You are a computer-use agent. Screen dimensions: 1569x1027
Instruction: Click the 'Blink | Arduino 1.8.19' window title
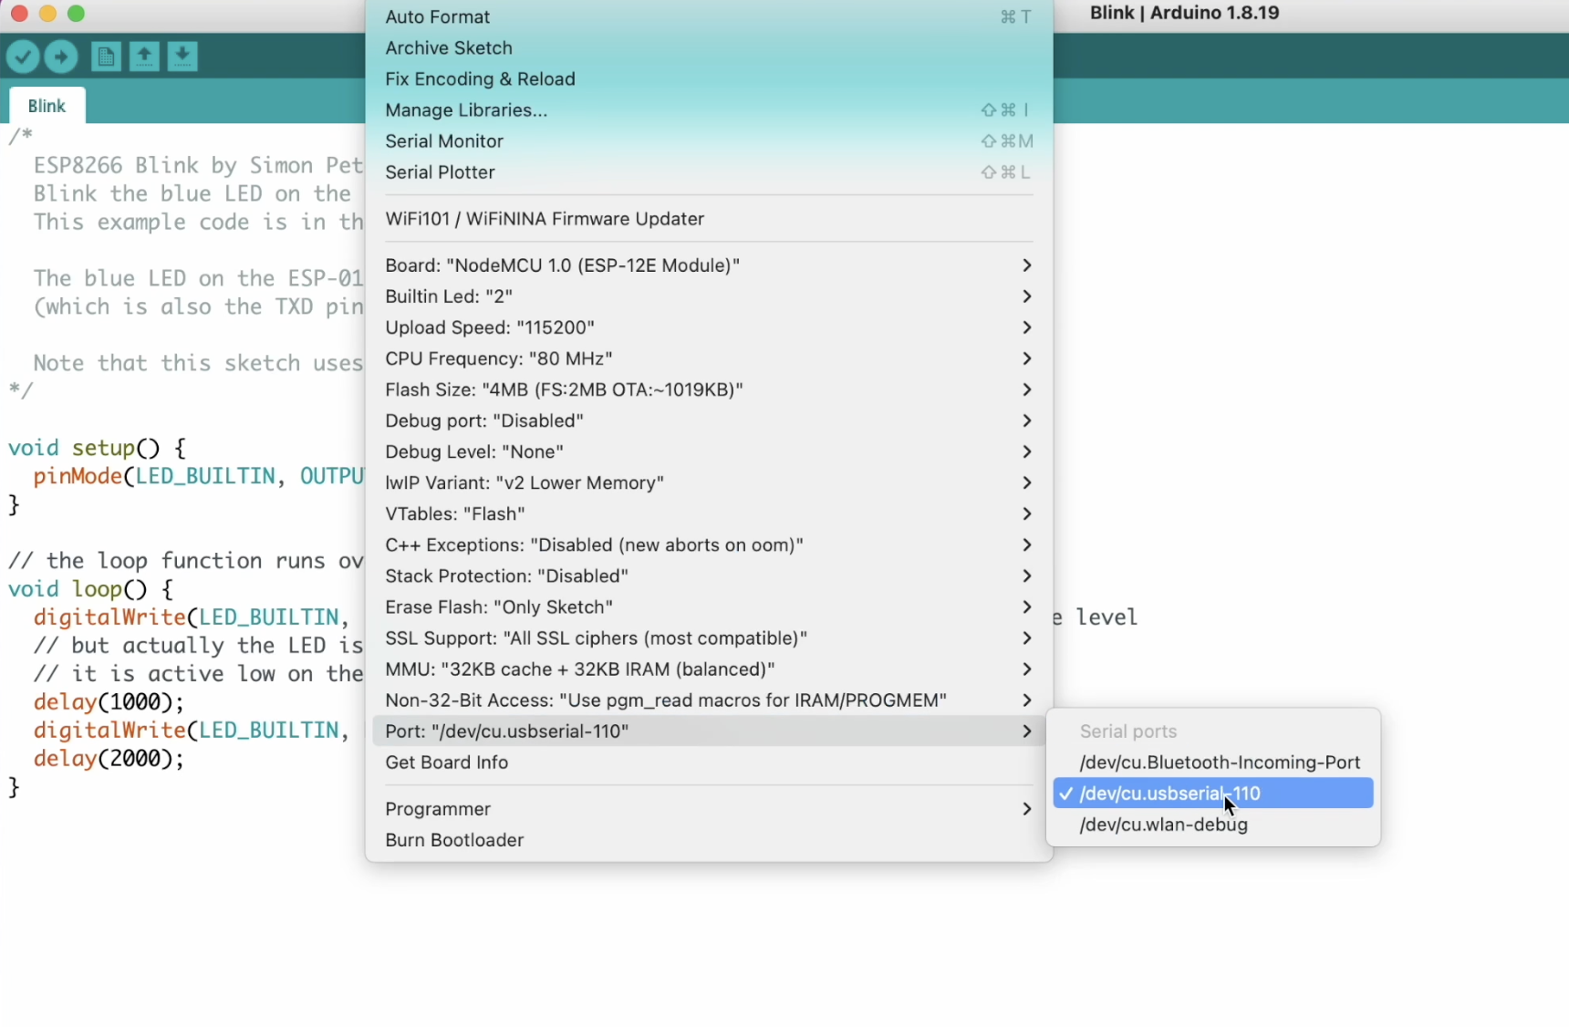tap(1185, 13)
